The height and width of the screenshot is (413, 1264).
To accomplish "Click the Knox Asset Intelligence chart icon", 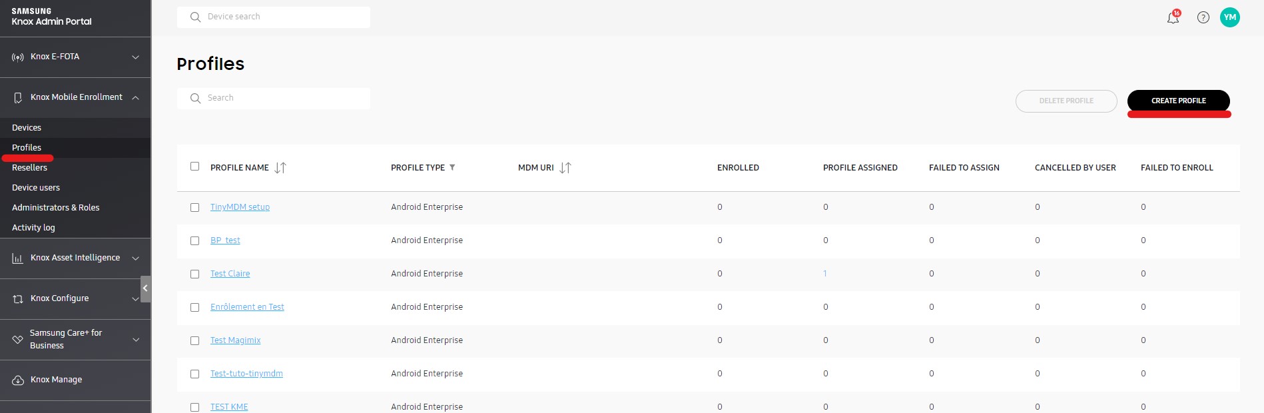I will (x=18, y=258).
